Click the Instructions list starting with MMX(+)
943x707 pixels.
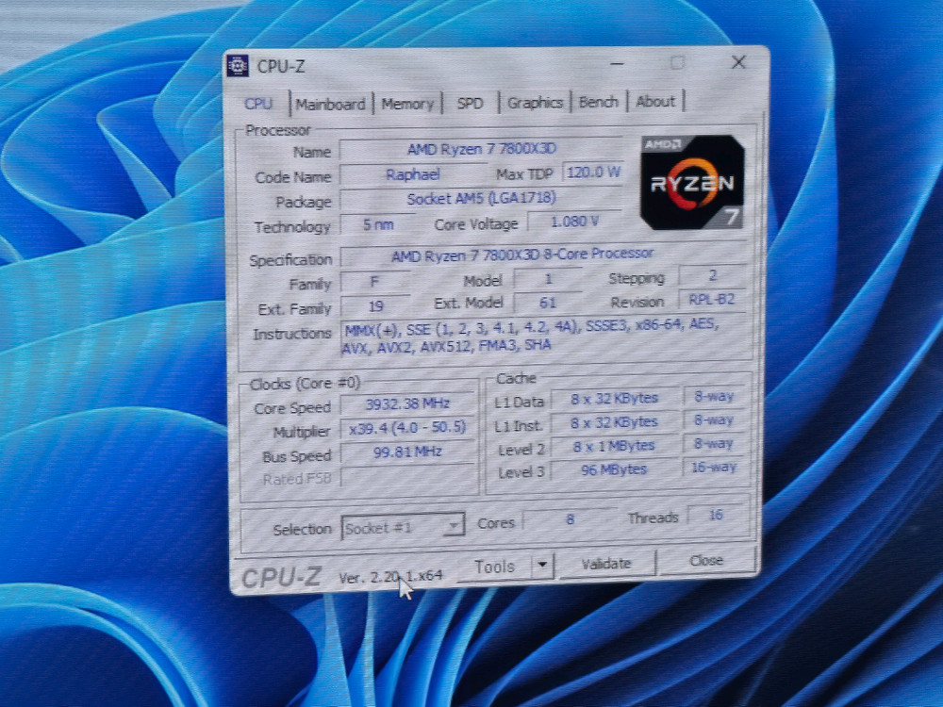click(x=545, y=337)
